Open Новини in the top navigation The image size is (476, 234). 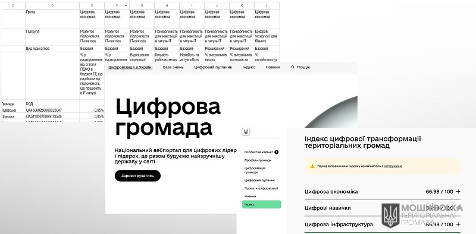coord(273,67)
